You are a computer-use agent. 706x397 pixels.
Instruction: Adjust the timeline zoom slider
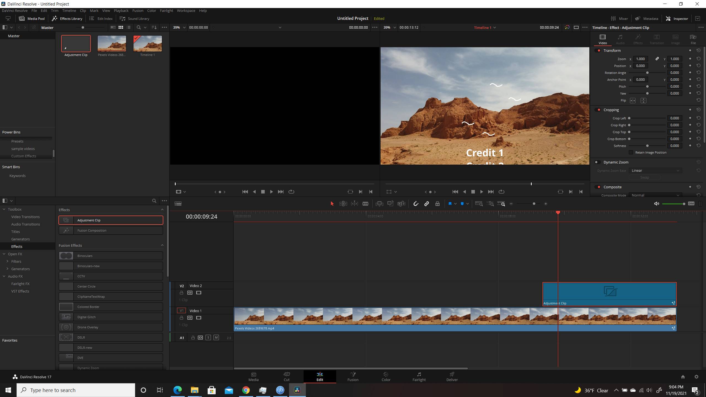click(x=534, y=204)
